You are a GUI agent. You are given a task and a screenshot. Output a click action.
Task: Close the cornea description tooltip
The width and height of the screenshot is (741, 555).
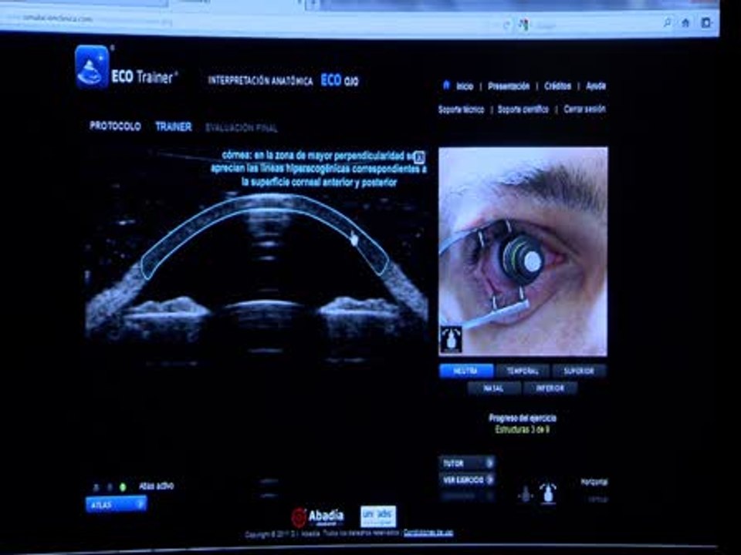click(x=419, y=156)
